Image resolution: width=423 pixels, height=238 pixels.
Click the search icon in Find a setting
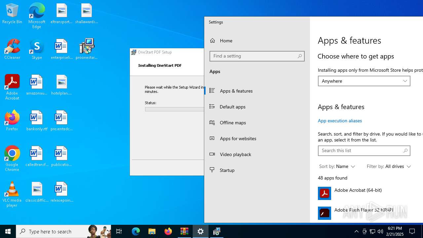coord(299,56)
